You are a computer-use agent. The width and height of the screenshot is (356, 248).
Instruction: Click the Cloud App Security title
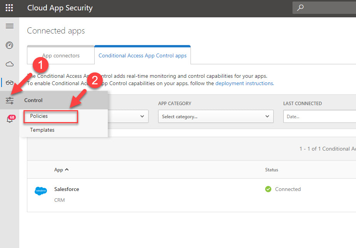pos(60,8)
